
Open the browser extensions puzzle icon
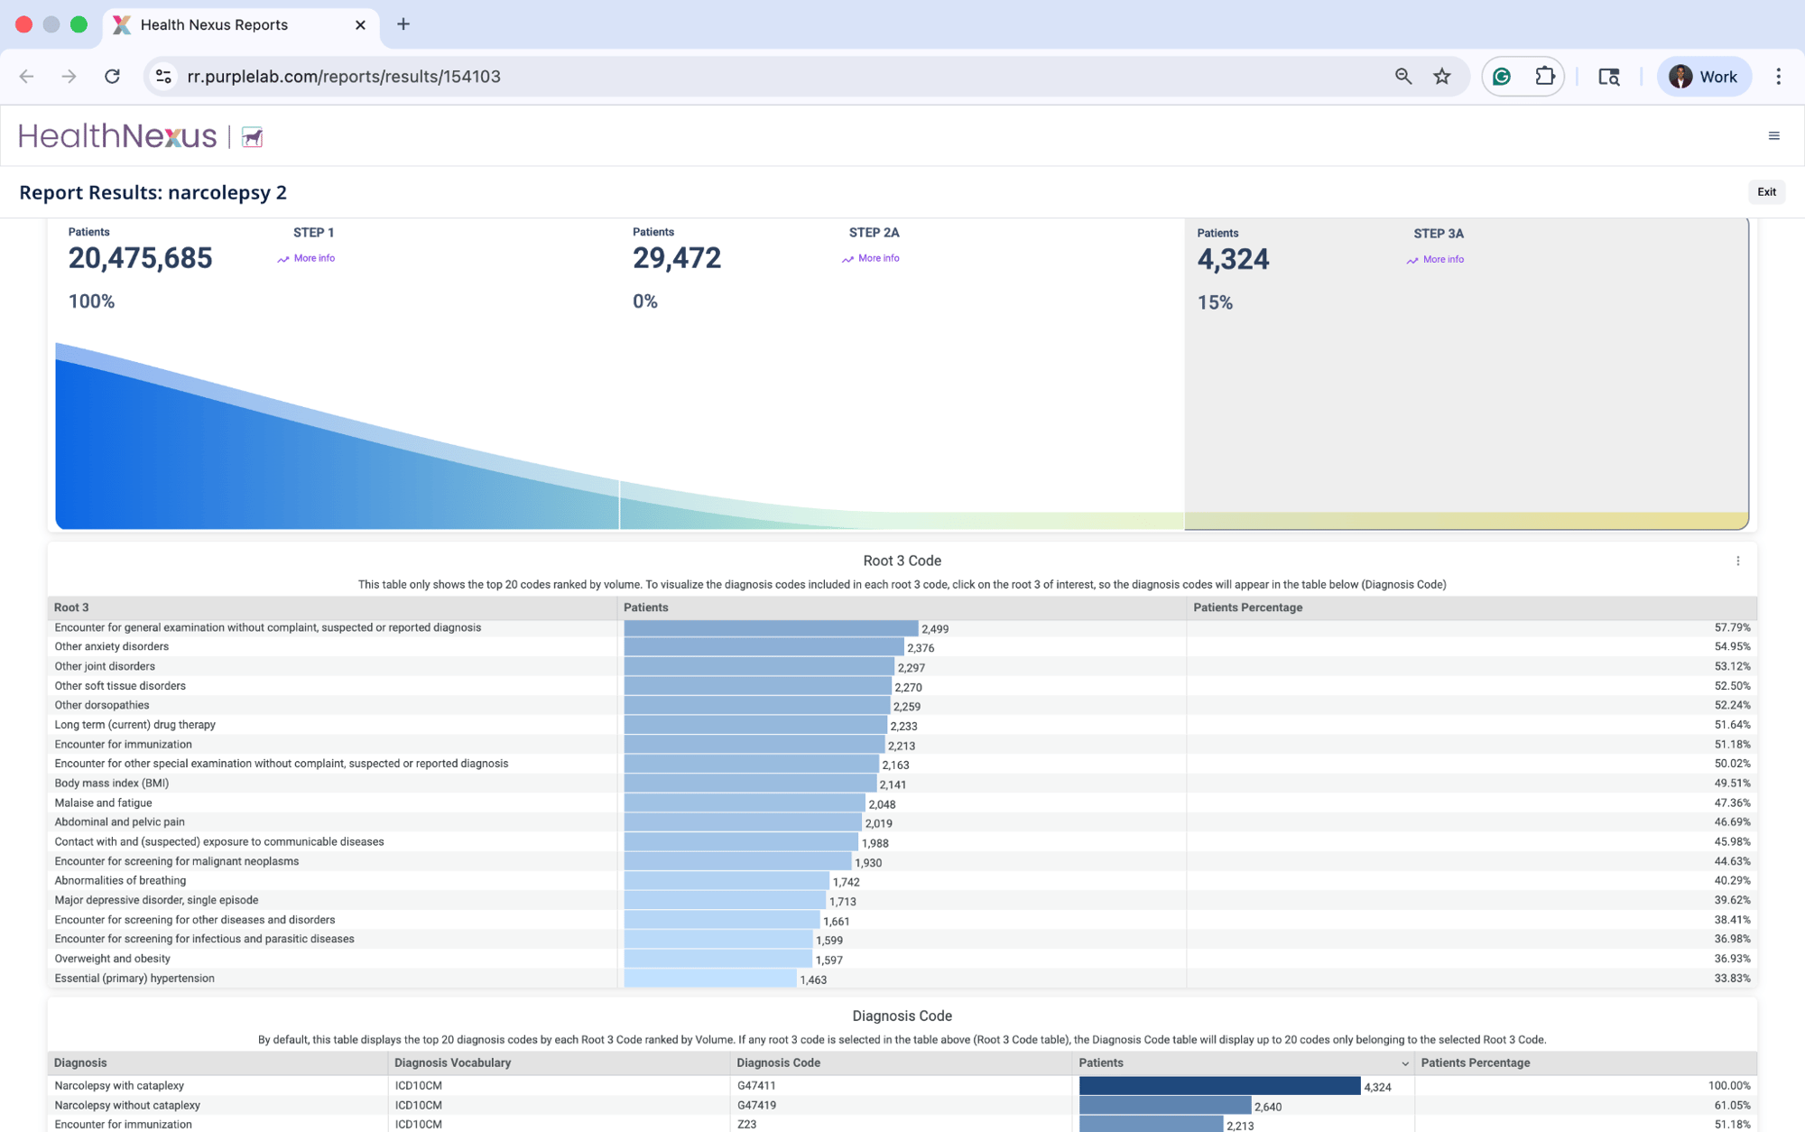pyautogui.click(x=1544, y=77)
